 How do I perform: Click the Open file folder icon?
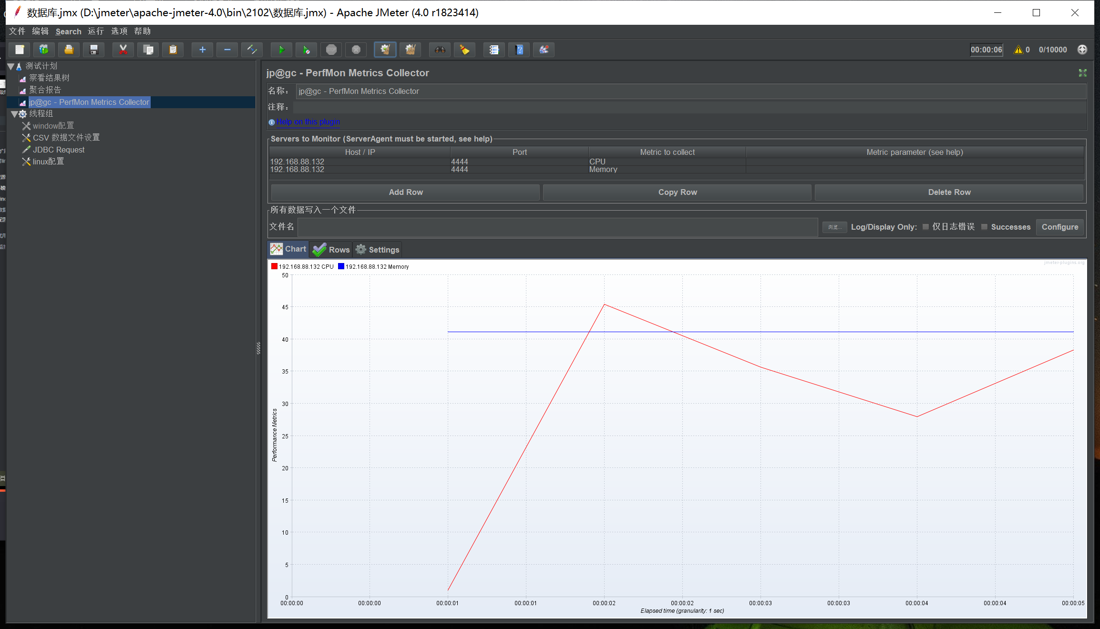pyautogui.click(x=69, y=50)
